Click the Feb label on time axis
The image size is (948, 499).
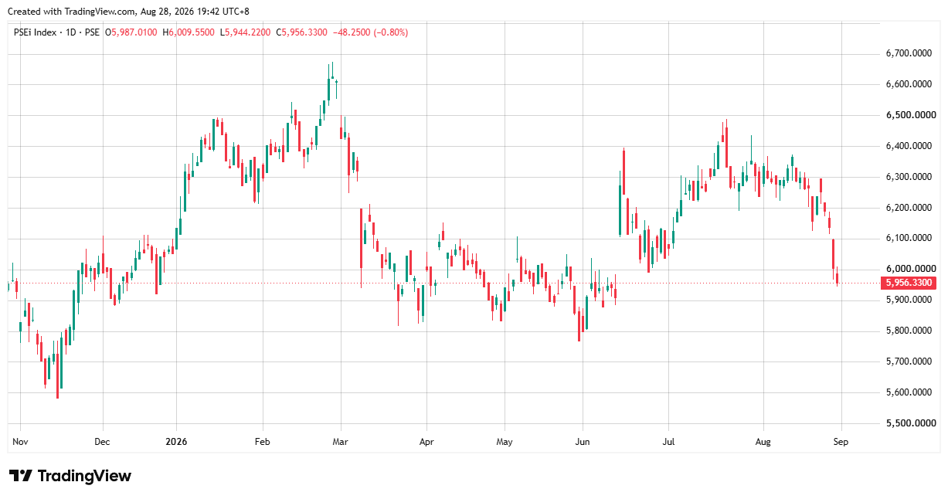[263, 443]
